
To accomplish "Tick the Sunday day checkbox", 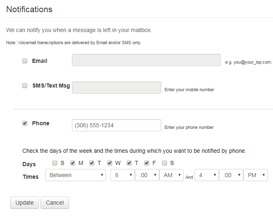I will 55,163.
